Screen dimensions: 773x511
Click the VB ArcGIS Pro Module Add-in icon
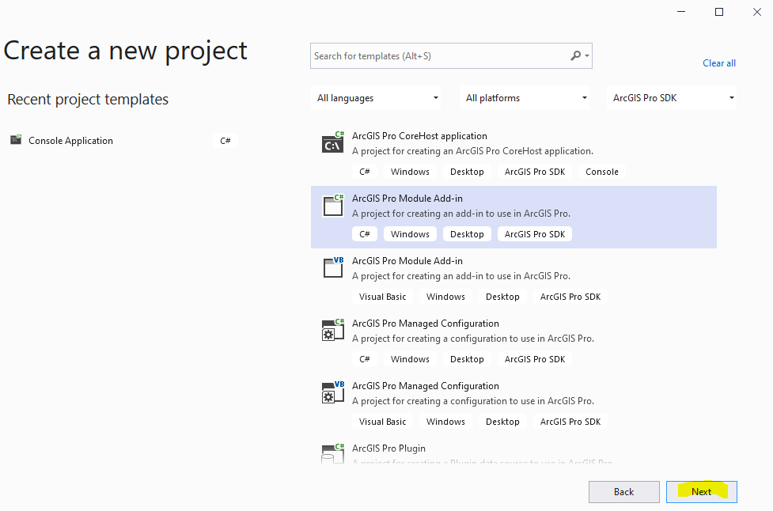(x=333, y=267)
